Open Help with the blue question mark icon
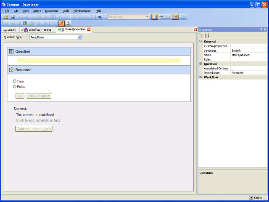 click(x=100, y=17)
